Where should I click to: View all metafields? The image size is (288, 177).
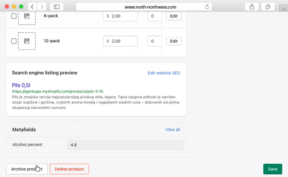coord(172,130)
